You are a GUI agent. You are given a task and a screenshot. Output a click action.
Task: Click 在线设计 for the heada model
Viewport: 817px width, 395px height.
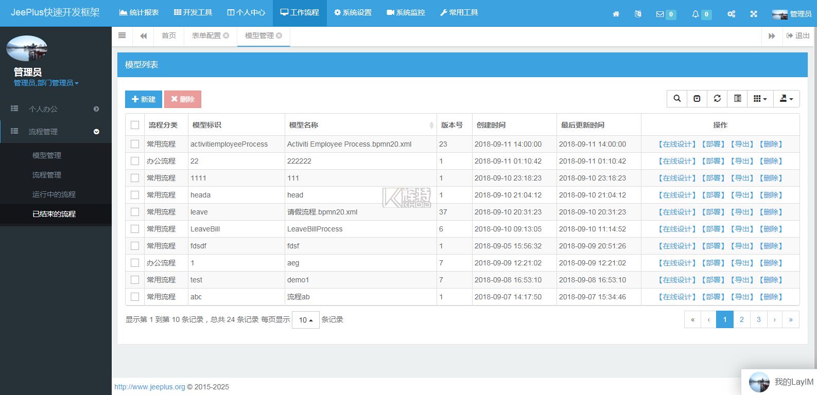(677, 195)
